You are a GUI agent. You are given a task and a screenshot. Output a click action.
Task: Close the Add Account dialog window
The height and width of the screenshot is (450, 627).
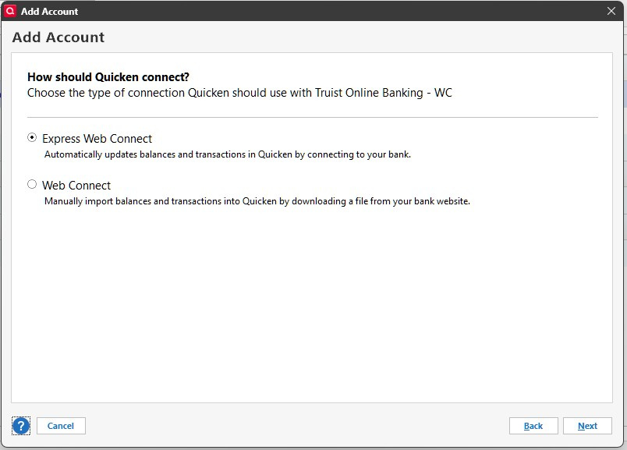(611, 11)
